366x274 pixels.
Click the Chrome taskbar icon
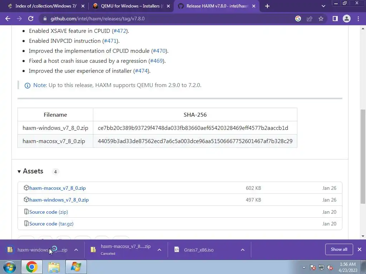pos(32,267)
